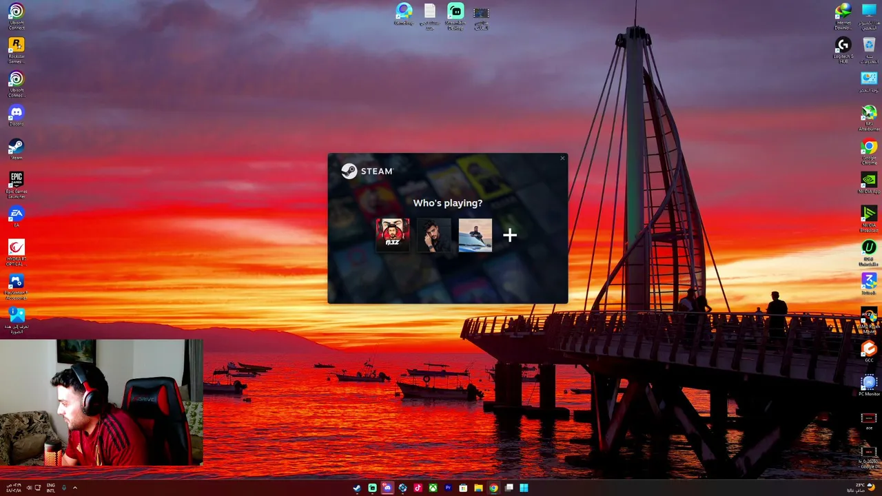Screen dimensions: 882x496
Task: Open Xbox app from the taskbar
Action: [x=433, y=488]
